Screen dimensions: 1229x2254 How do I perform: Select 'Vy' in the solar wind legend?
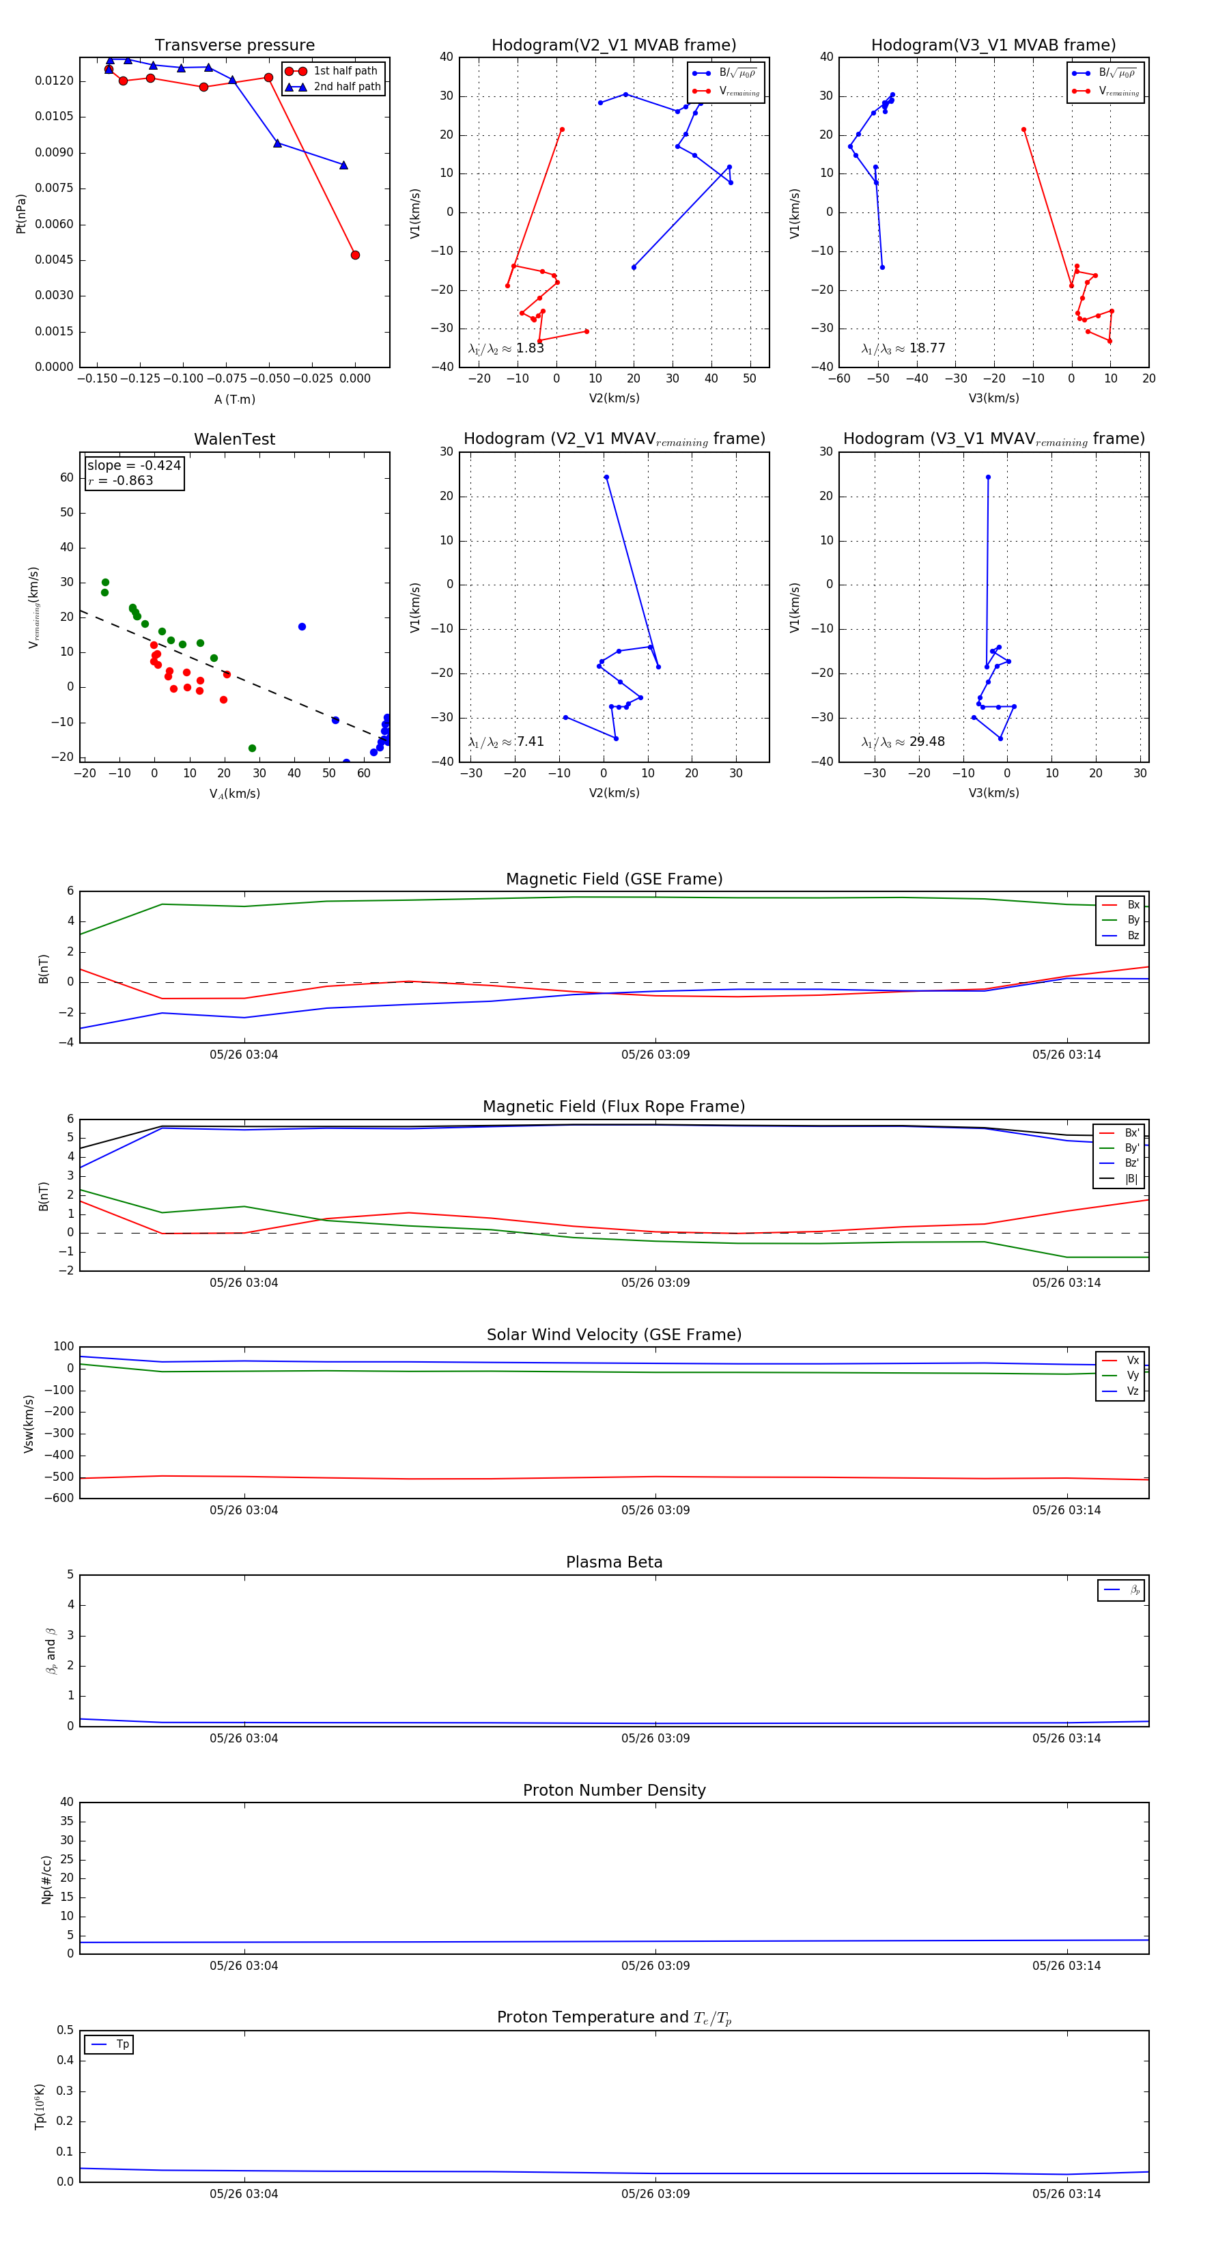tap(1121, 1376)
